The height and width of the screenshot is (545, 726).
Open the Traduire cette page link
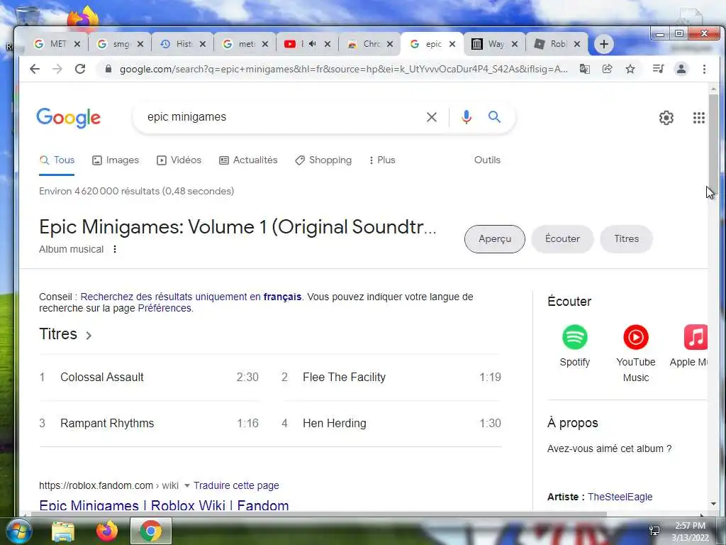point(236,485)
